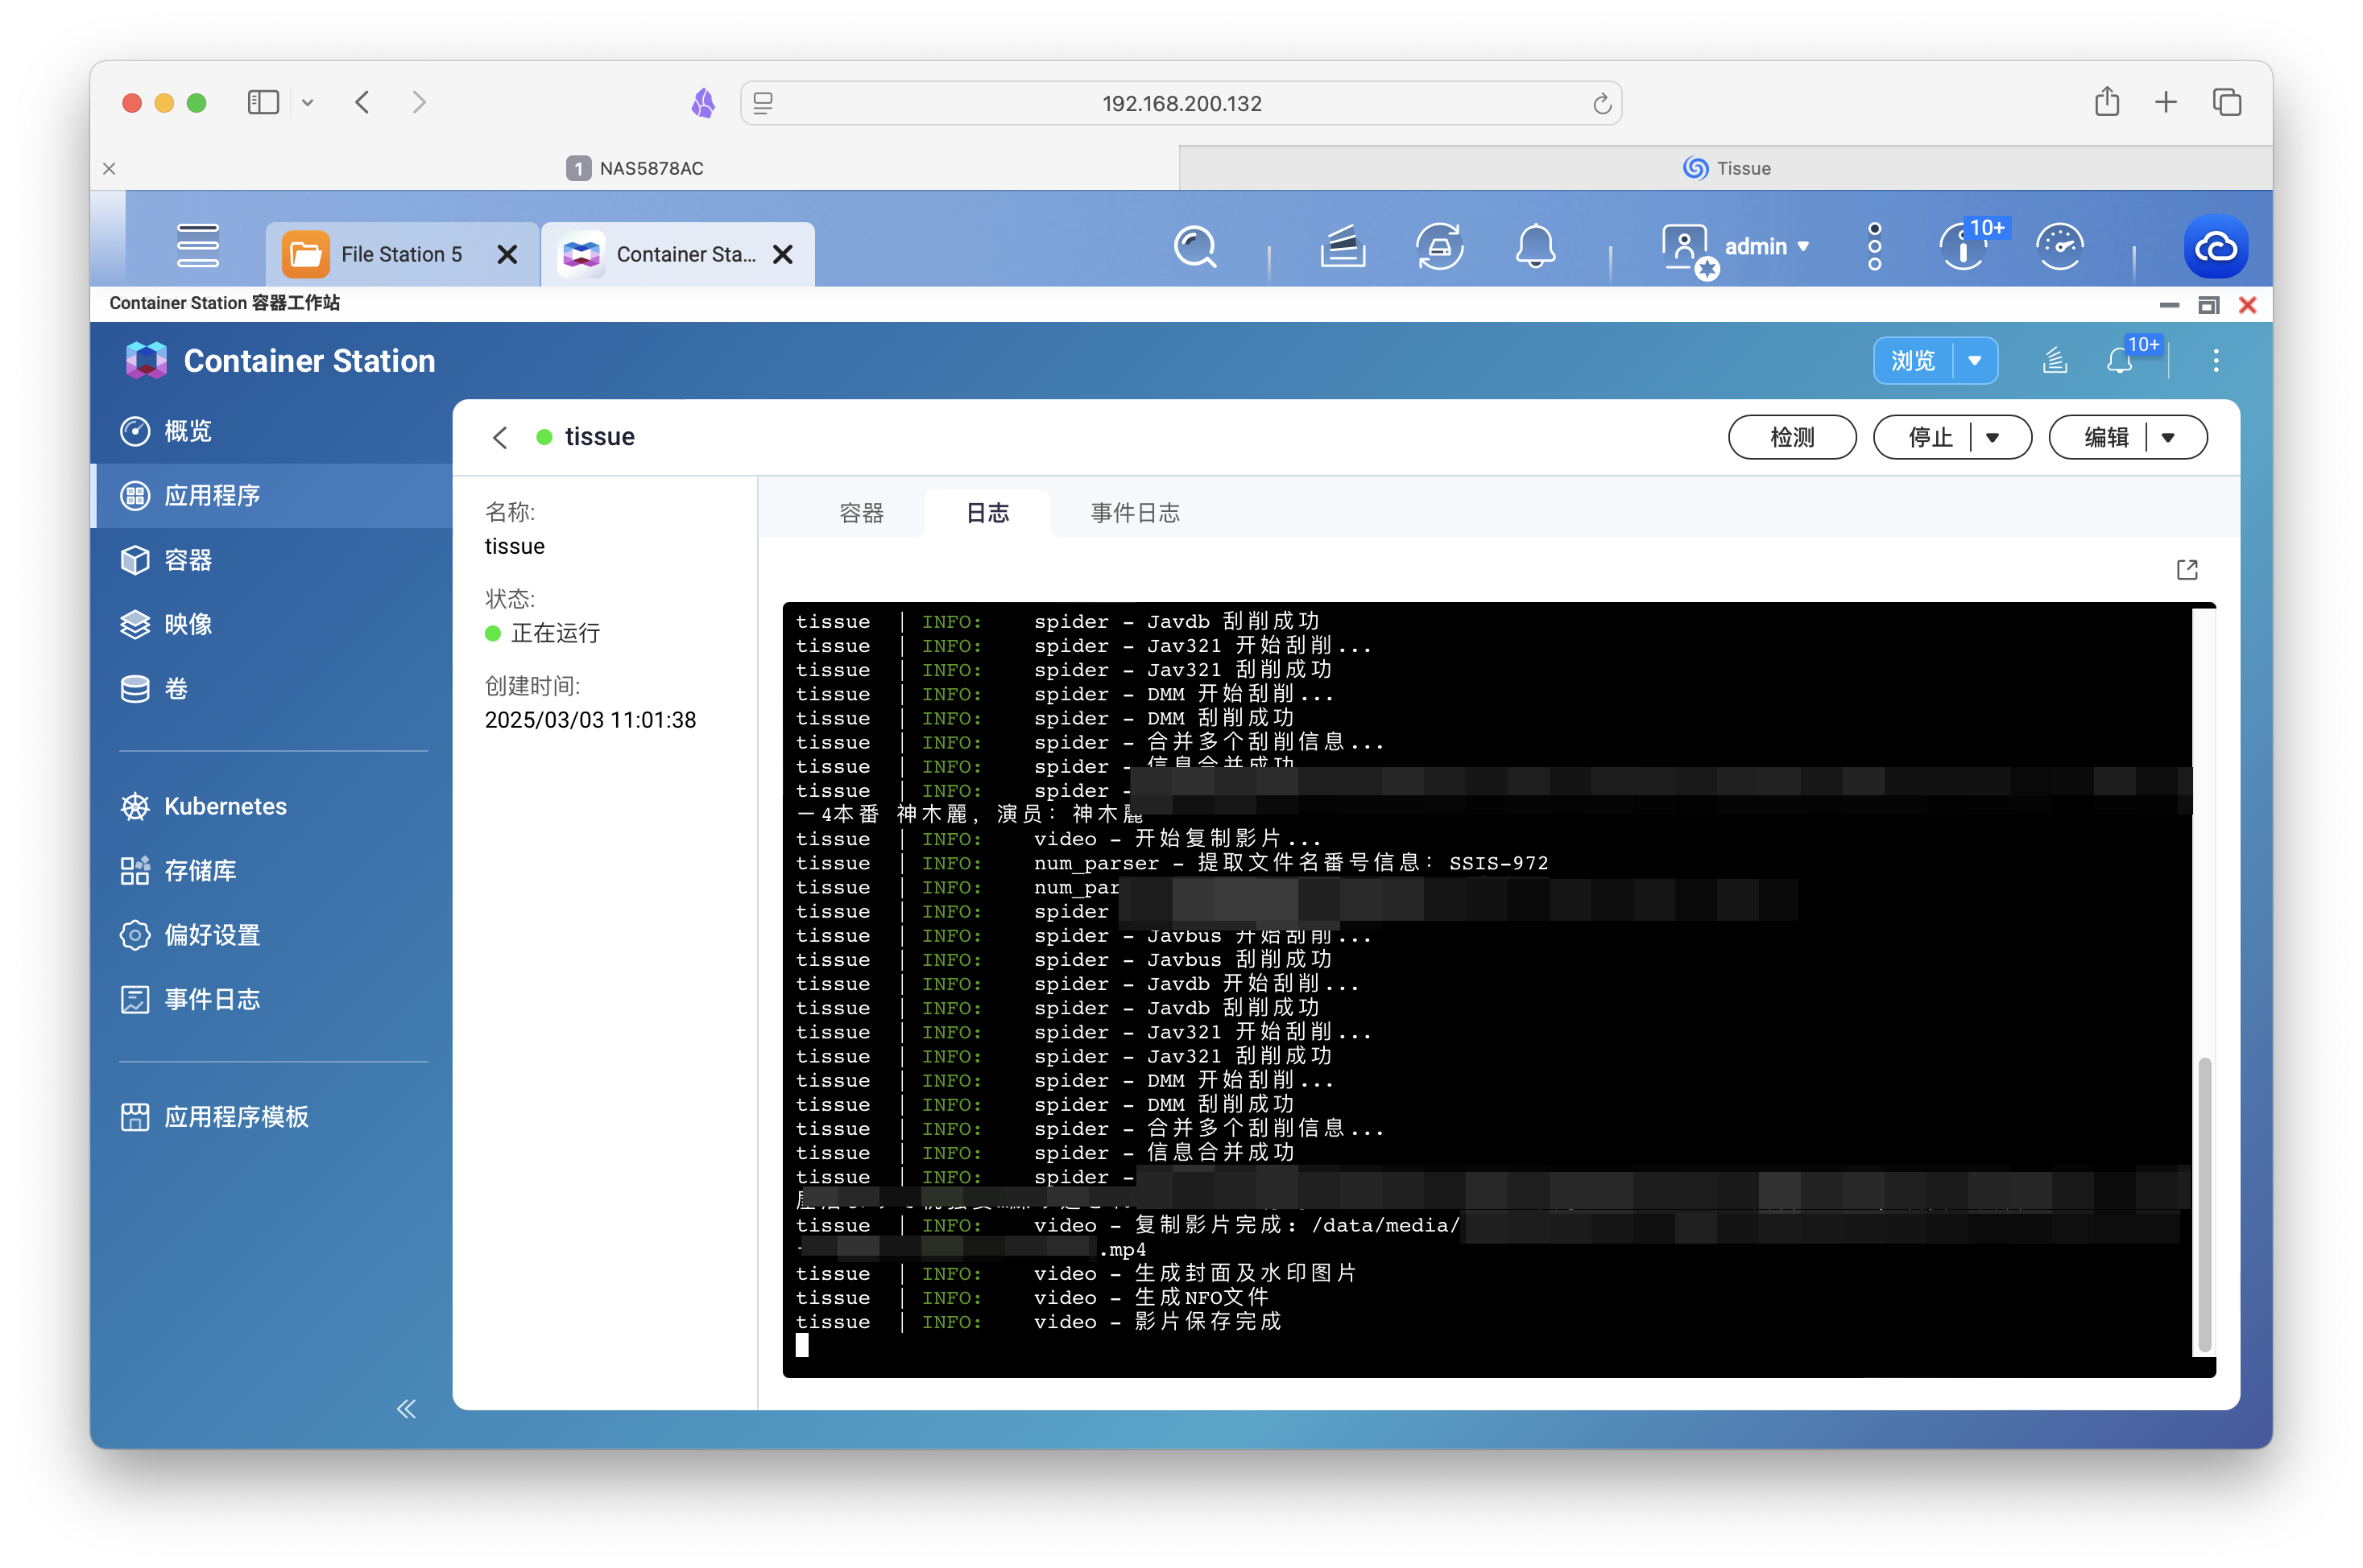
Task: Click the 正在运行 status text
Action: 555,634
